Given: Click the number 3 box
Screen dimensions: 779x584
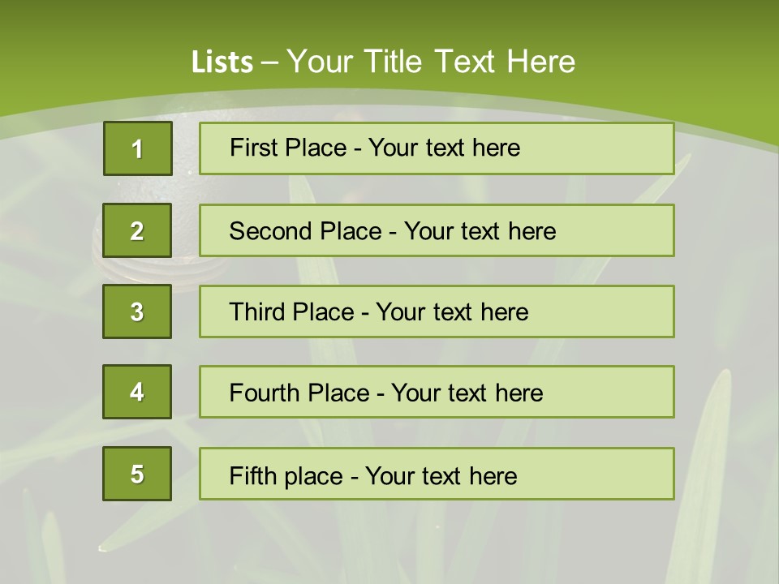Looking at the screenshot, I should coord(137,311).
